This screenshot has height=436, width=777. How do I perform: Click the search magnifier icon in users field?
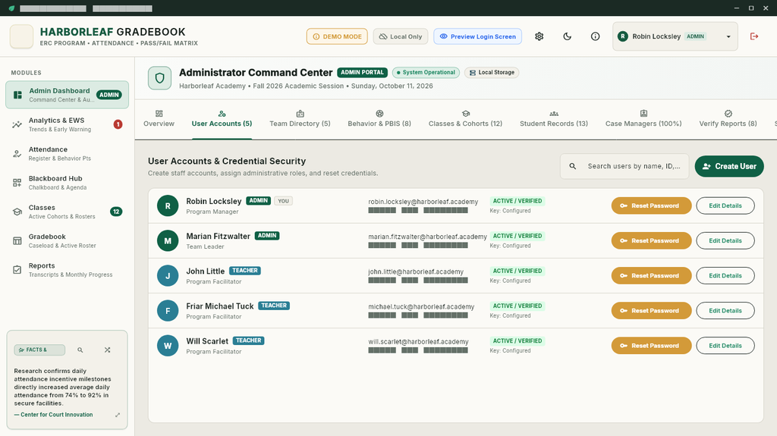click(573, 167)
